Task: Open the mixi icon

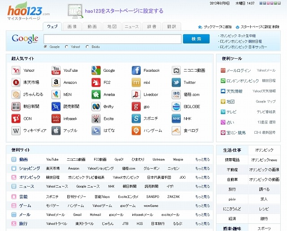Action: pyautogui.click(x=136, y=83)
